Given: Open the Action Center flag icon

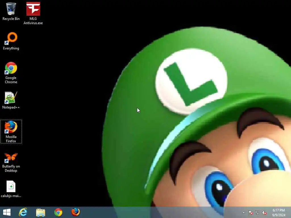Looking at the screenshot, I should (x=251, y=213).
